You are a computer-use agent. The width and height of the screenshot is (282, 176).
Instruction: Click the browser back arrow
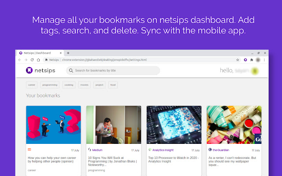click(x=20, y=60)
